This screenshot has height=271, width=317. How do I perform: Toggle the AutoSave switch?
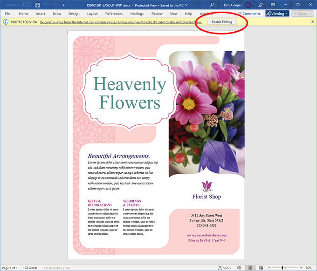click(x=26, y=5)
